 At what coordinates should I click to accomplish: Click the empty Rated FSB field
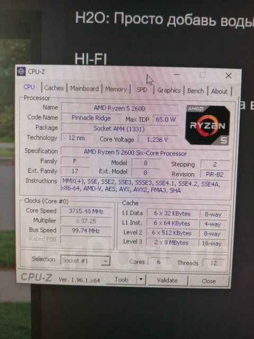point(86,239)
